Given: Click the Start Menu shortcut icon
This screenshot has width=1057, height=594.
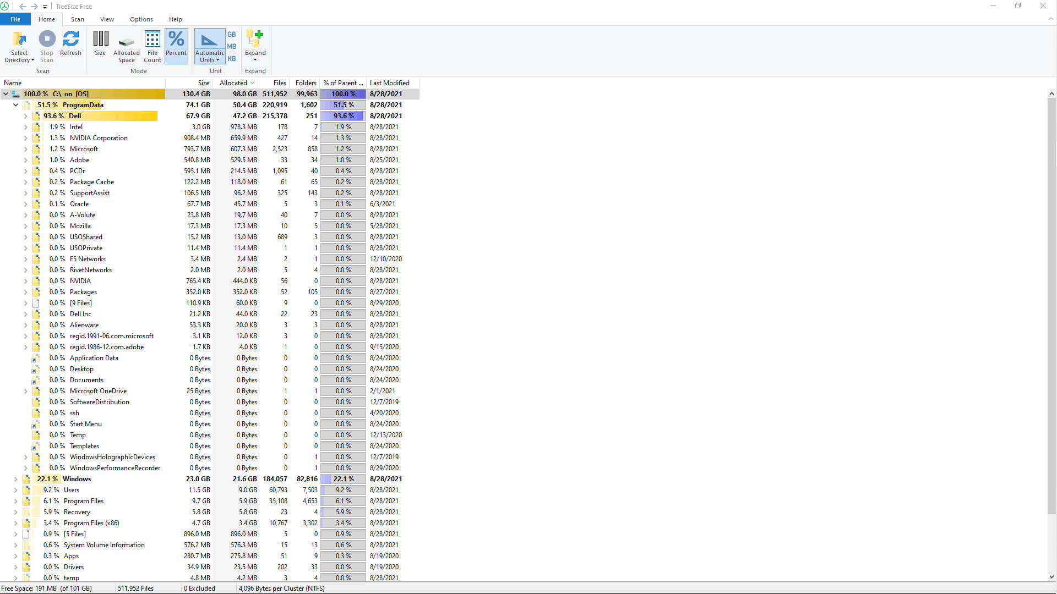Looking at the screenshot, I should 36,424.
